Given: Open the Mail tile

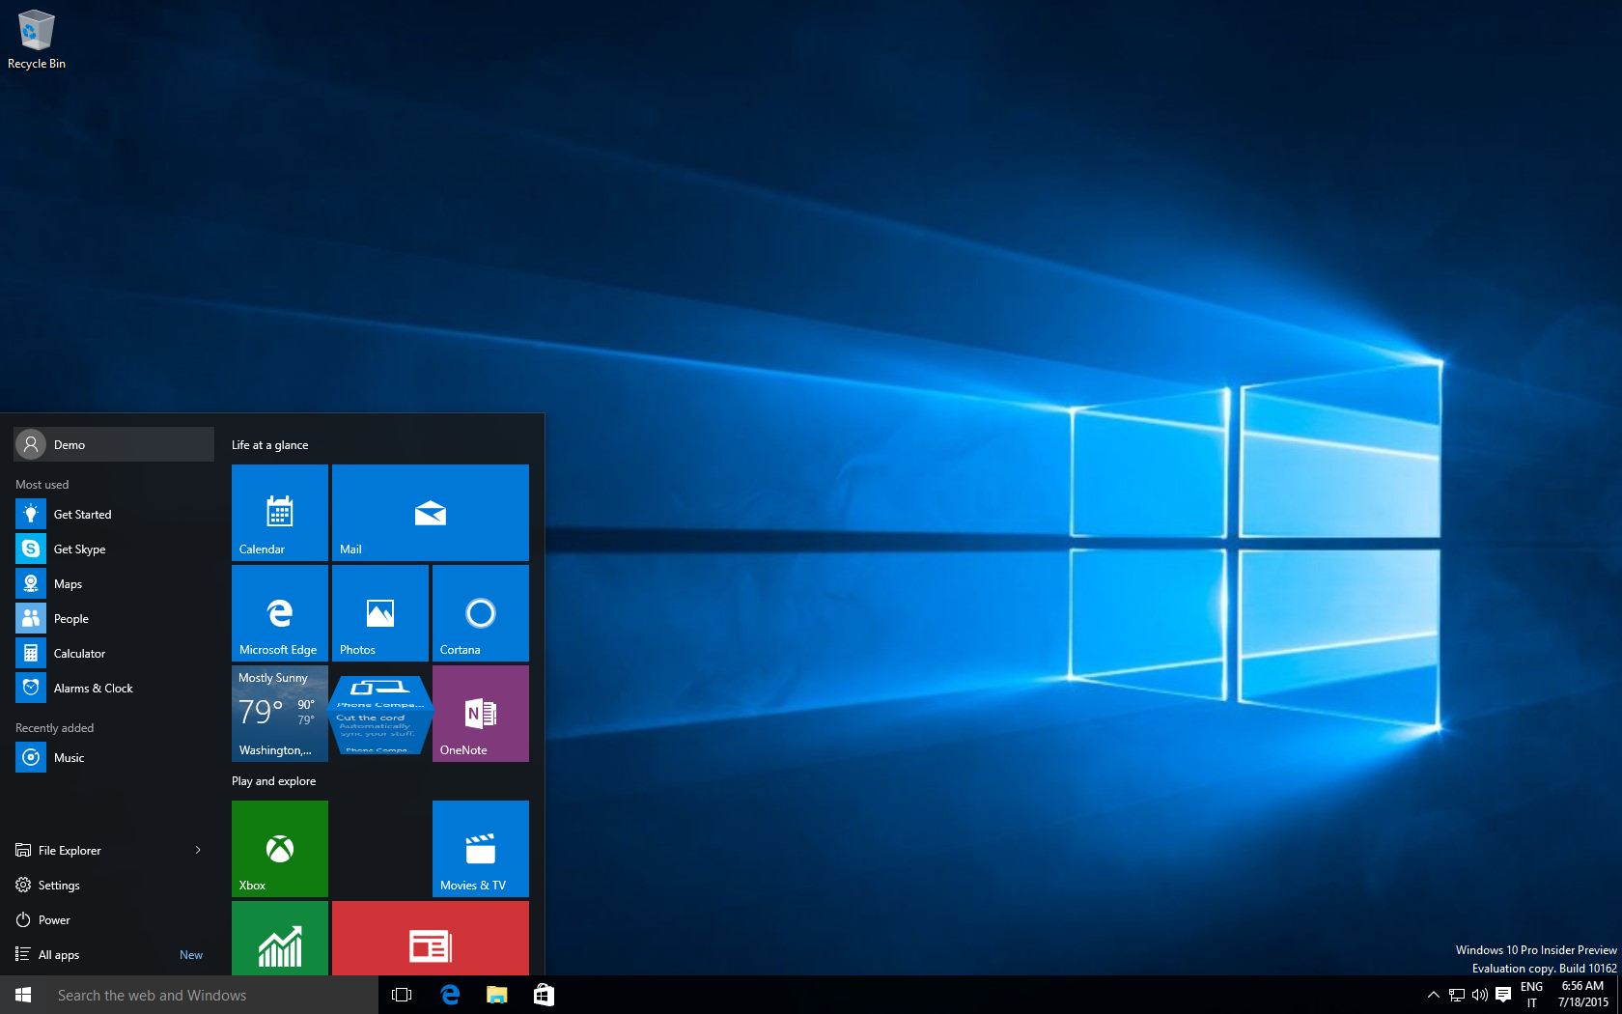Looking at the screenshot, I should coord(431,513).
